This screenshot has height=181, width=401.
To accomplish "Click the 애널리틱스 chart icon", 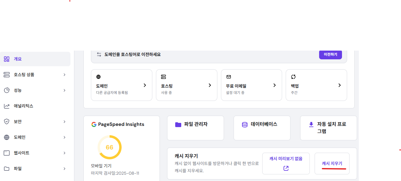I will pos(7,106).
